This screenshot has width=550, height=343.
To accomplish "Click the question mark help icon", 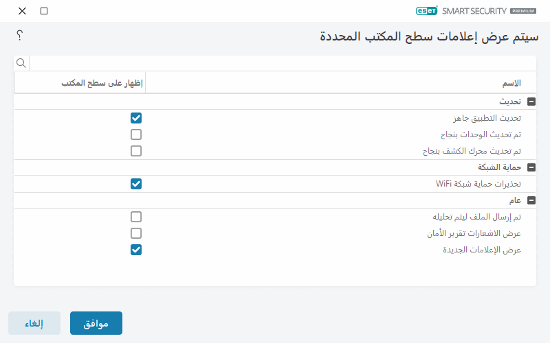I will click(20, 35).
